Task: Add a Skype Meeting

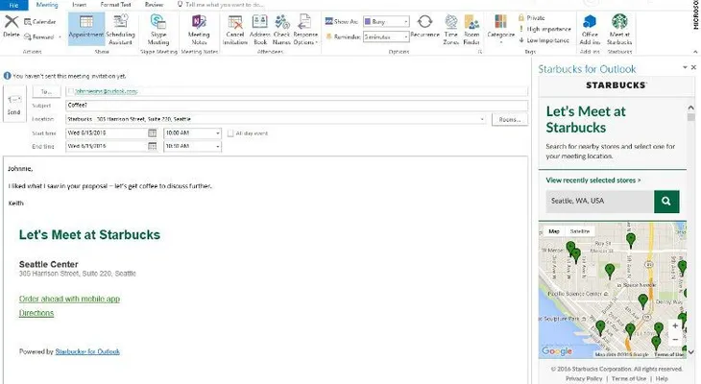Action: pyautogui.click(x=158, y=29)
